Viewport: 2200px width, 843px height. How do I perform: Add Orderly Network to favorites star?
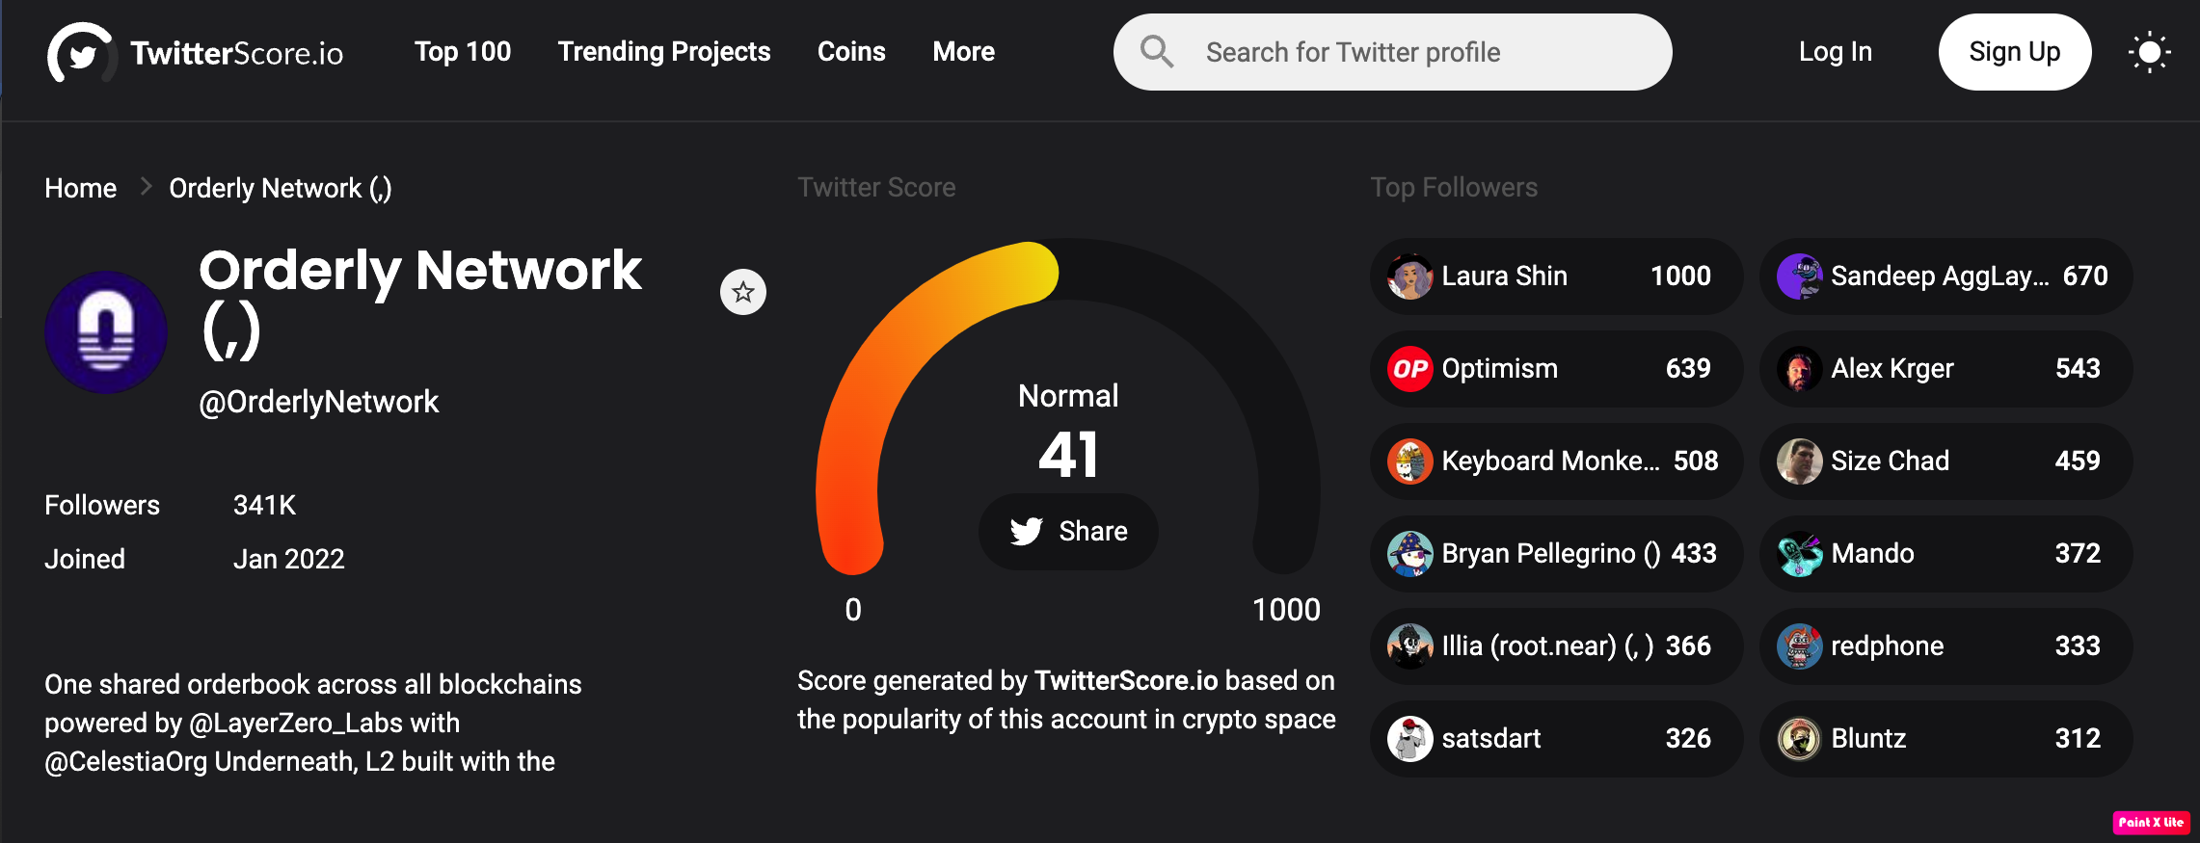pos(742,292)
